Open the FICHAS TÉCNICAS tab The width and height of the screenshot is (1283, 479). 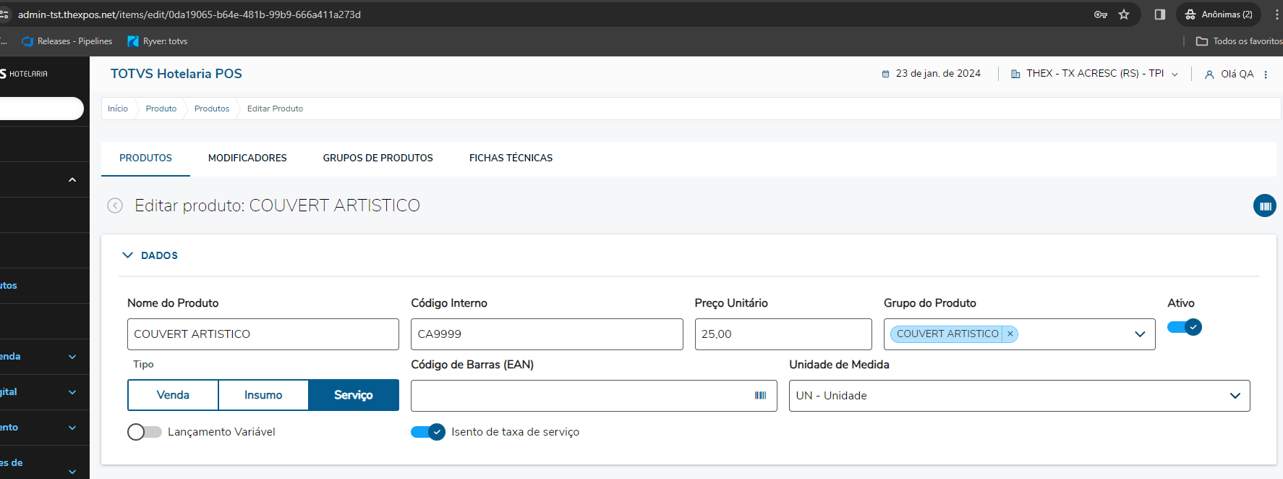(511, 158)
